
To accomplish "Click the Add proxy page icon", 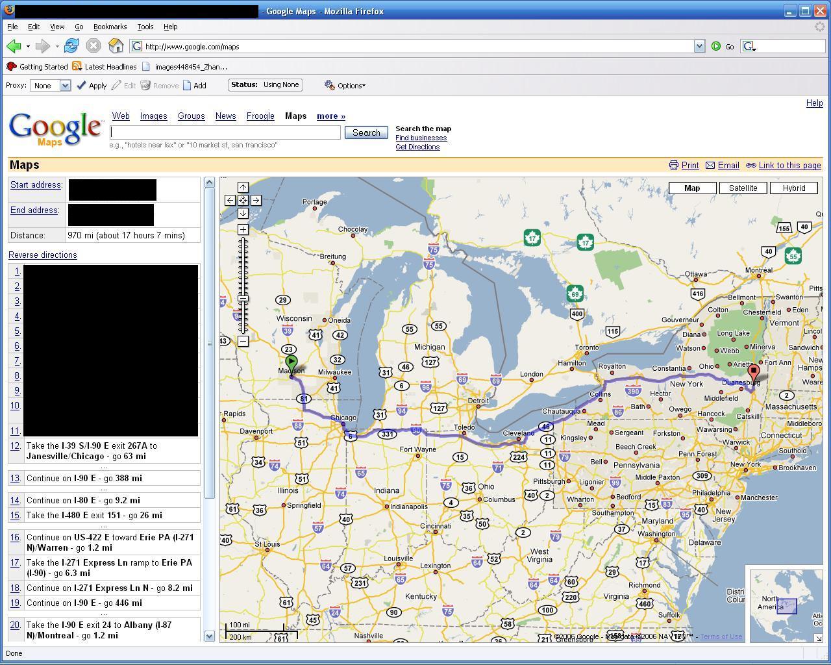I will pyautogui.click(x=187, y=85).
